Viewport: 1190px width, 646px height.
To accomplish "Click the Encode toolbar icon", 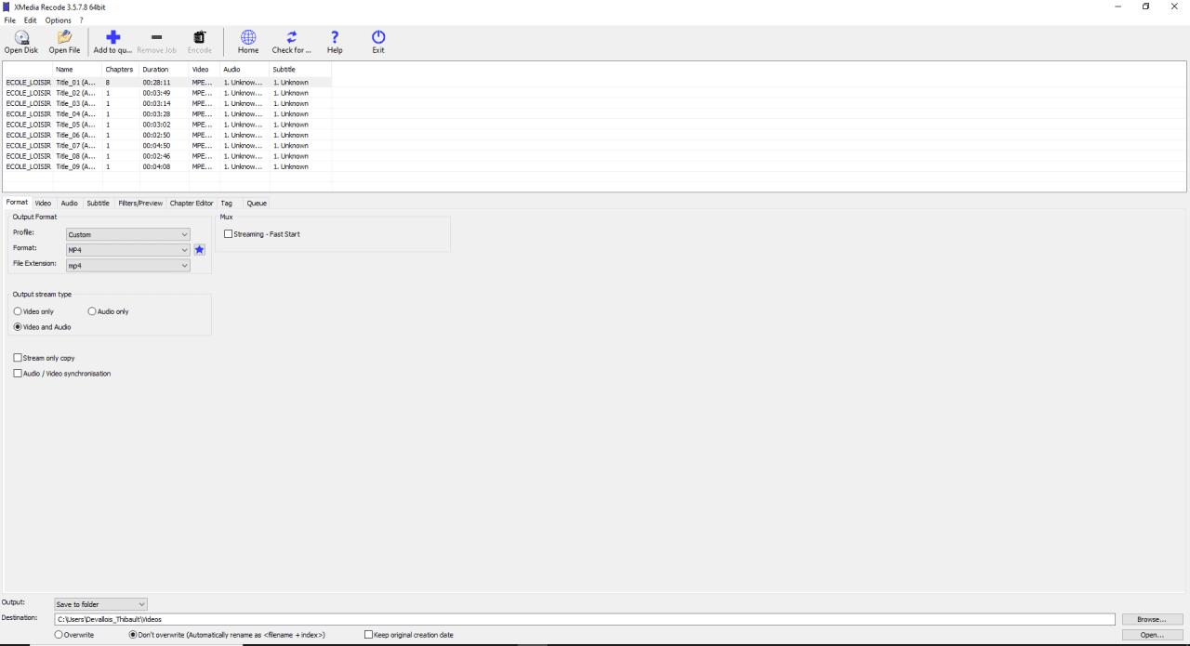I will (x=199, y=37).
